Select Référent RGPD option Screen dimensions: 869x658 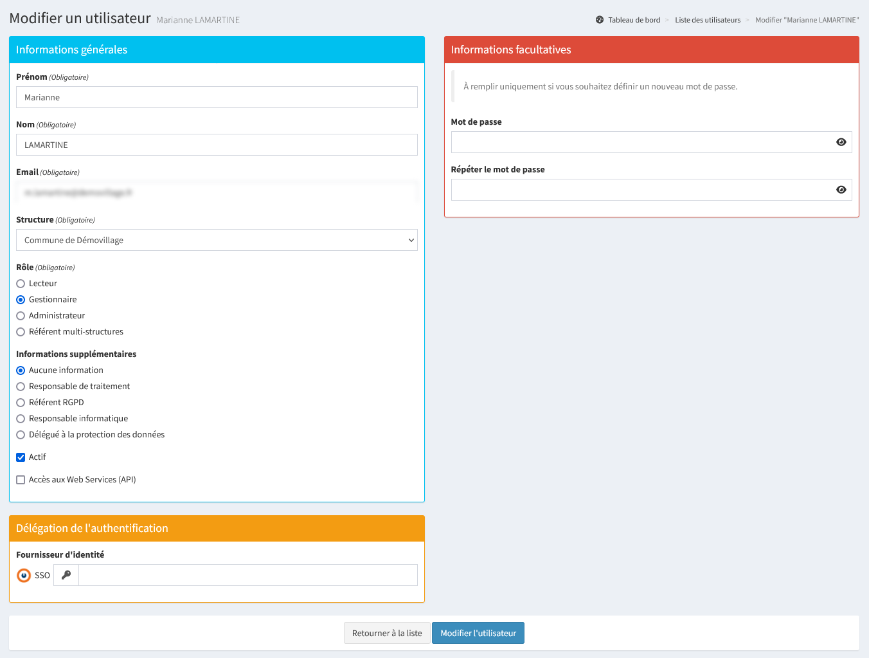coord(21,403)
